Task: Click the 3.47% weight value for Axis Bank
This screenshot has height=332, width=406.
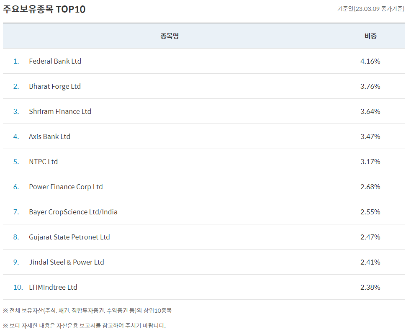Action: click(370, 136)
